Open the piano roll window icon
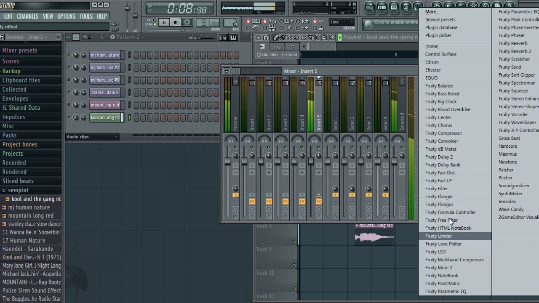 394,7
